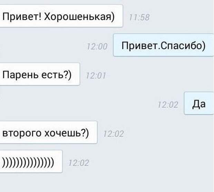Click the 11:58 timestamp

[x=139, y=18]
